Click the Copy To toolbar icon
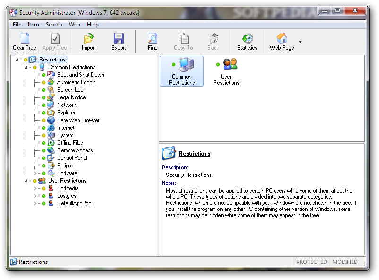379x280 pixels. click(x=183, y=38)
